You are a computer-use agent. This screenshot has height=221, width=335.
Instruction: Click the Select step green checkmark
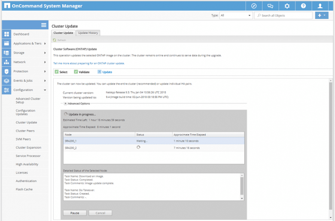56,72
